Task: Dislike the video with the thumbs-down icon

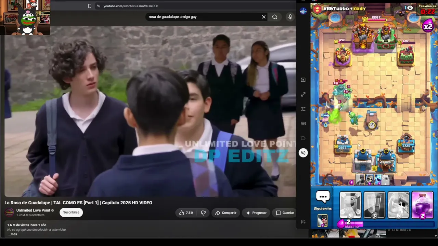Action: pyautogui.click(x=203, y=213)
